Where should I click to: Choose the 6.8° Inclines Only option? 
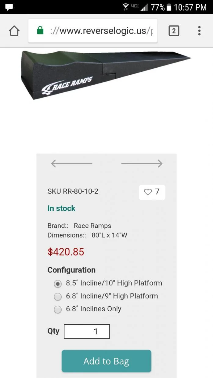tap(57, 310)
